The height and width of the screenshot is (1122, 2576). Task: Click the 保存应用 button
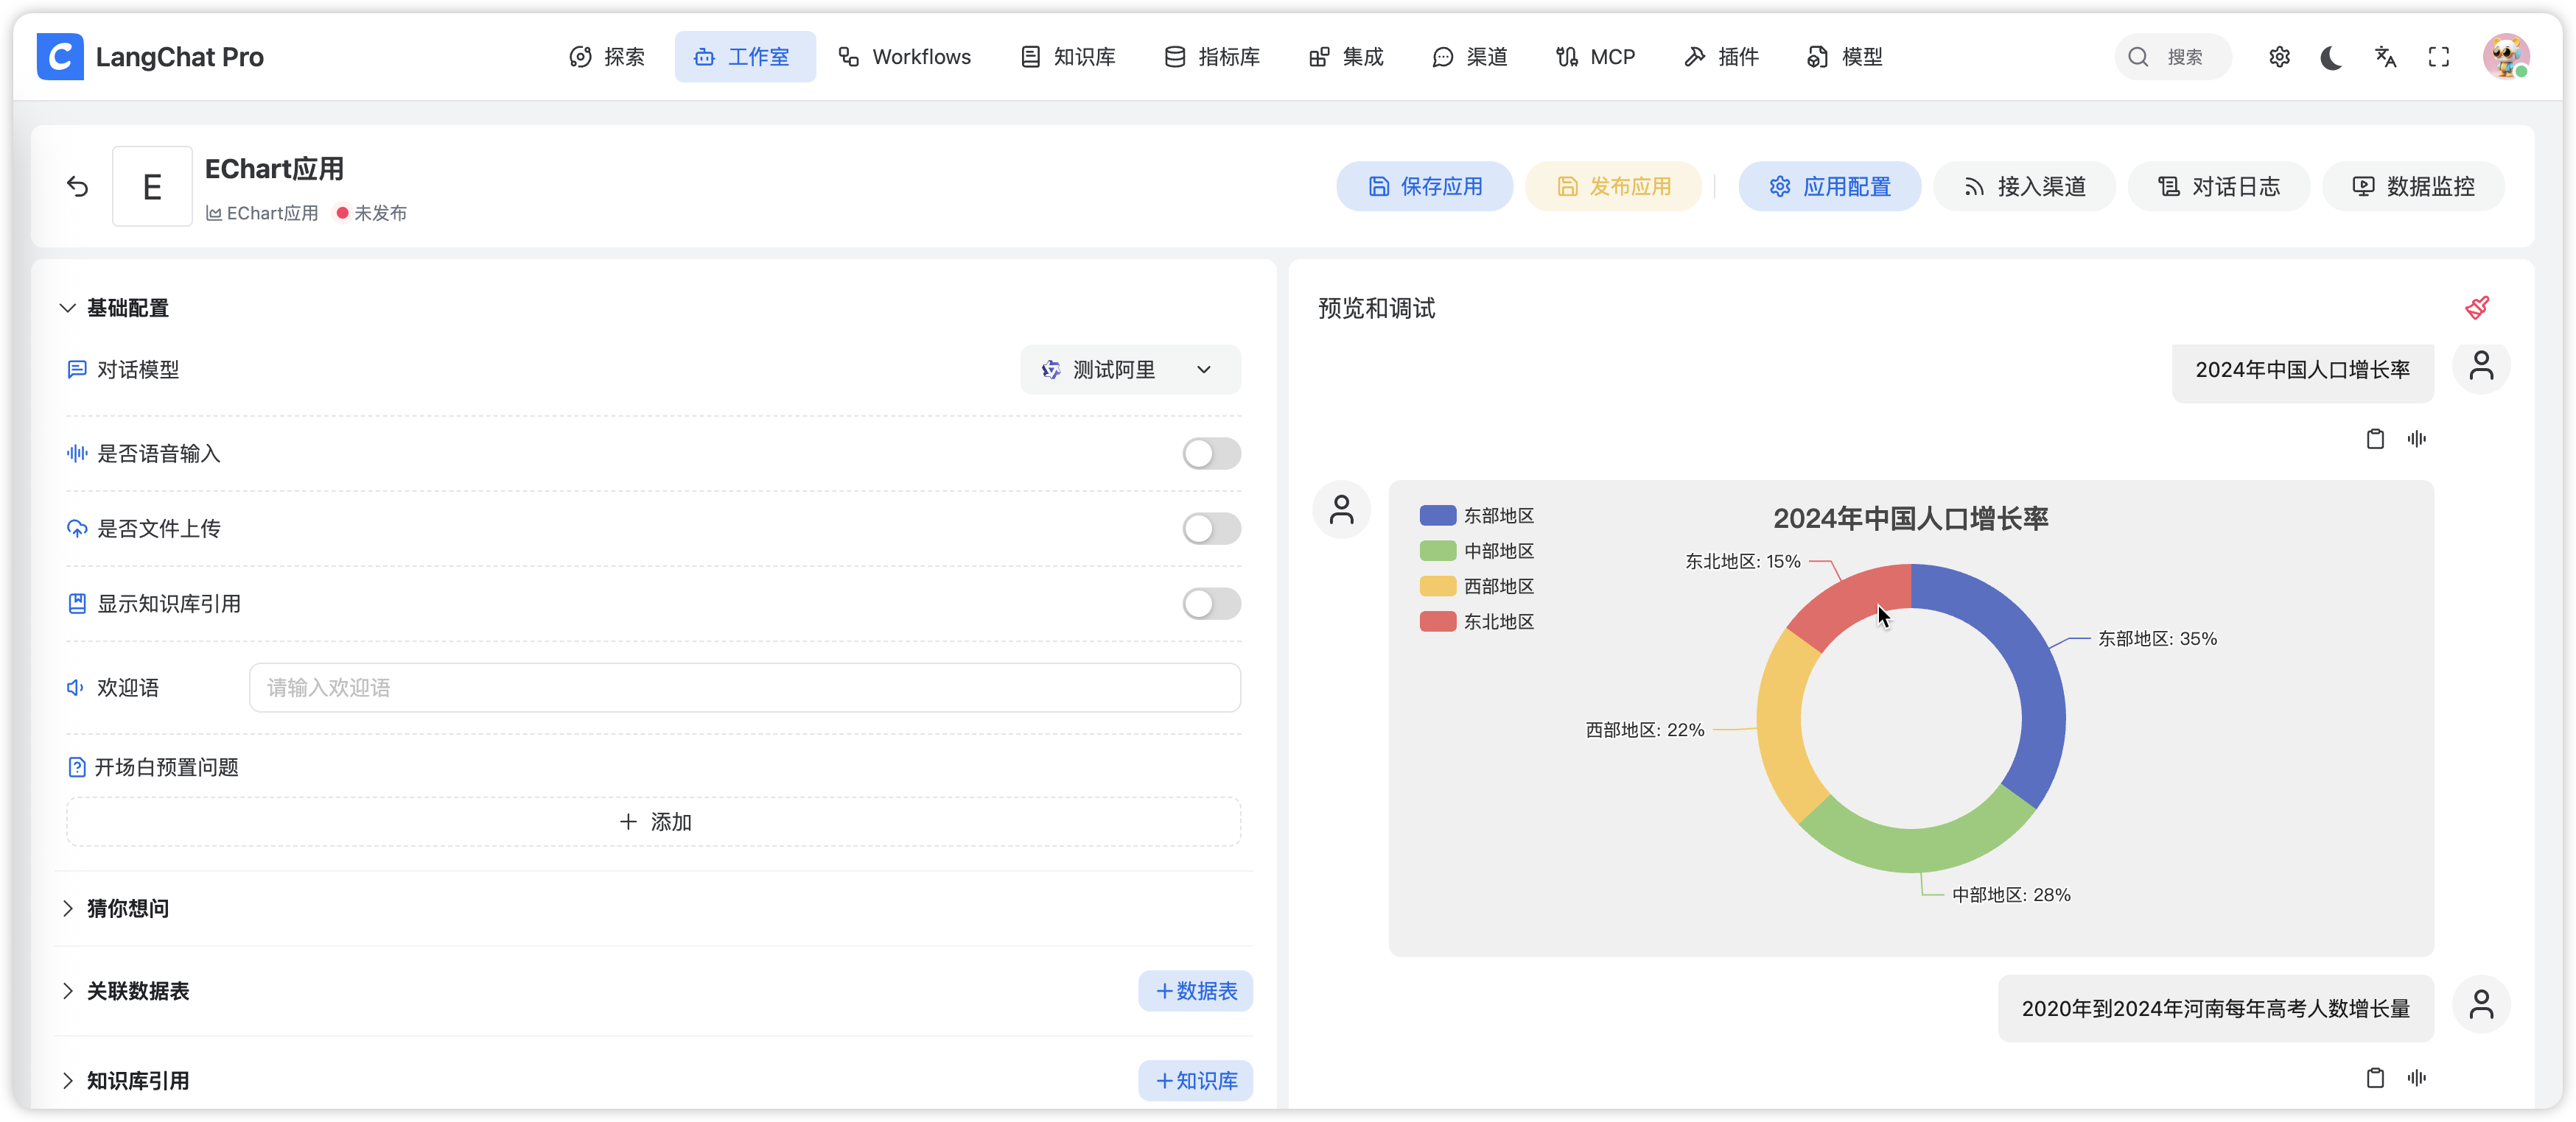pyautogui.click(x=1424, y=187)
